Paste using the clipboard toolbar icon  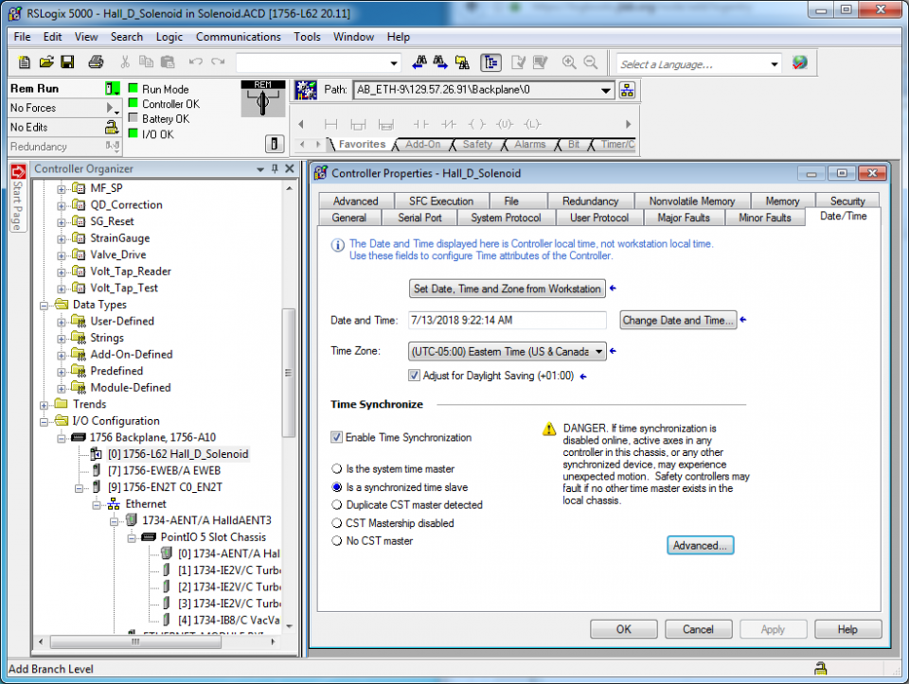pos(168,62)
